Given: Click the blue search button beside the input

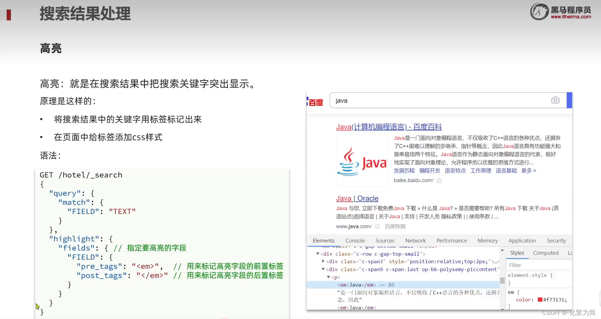Looking at the screenshot, I should point(569,100).
